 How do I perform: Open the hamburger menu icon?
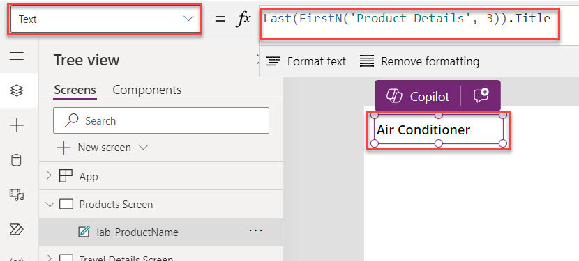point(17,56)
